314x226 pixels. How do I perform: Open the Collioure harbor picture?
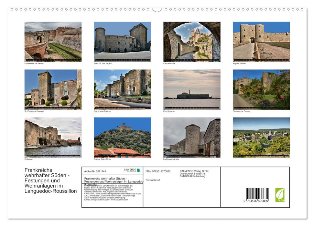click(x=53, y=137)
